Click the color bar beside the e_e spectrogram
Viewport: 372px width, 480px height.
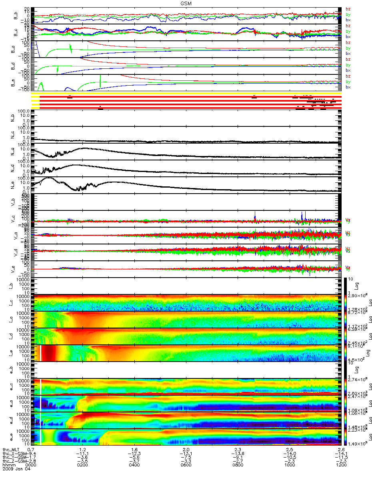[x=346, y=437]
